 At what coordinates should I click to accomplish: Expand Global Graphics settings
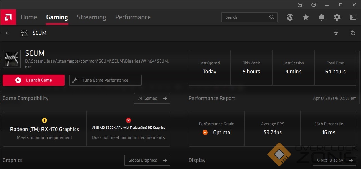tap(147, 160)
